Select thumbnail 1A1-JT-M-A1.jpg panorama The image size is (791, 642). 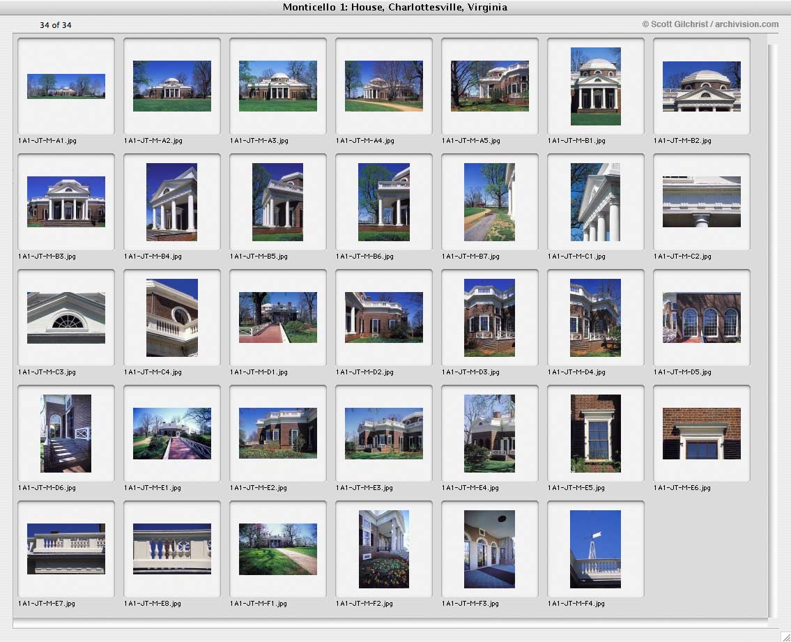point(66,86)
